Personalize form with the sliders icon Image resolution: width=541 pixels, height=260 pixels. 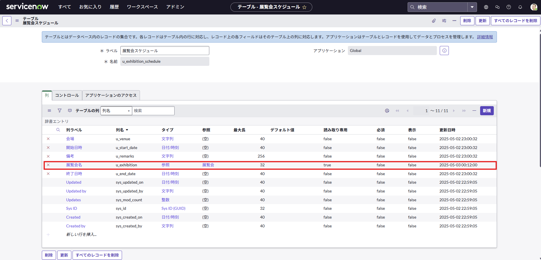[444, 21]
